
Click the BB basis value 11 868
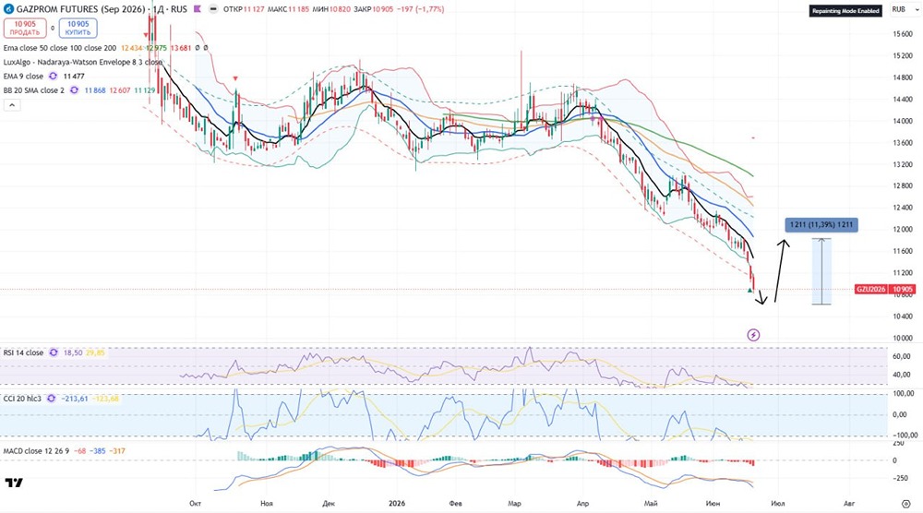(x=95, y=90)
